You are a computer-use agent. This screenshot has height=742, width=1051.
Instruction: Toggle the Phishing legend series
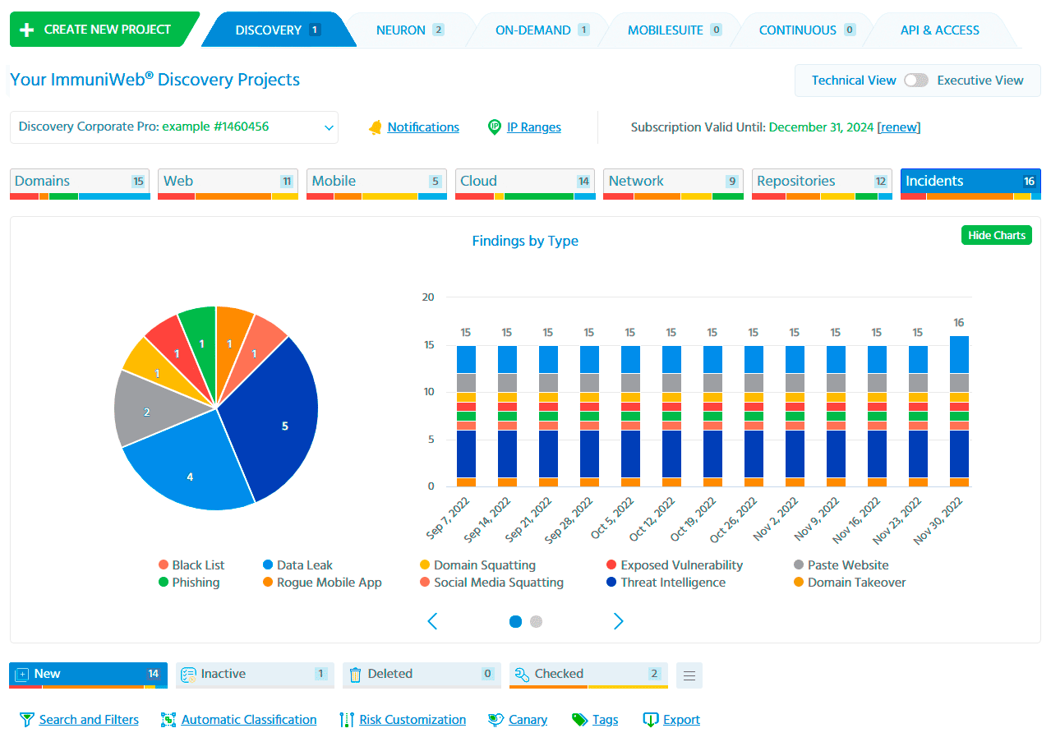click(189, 583)
